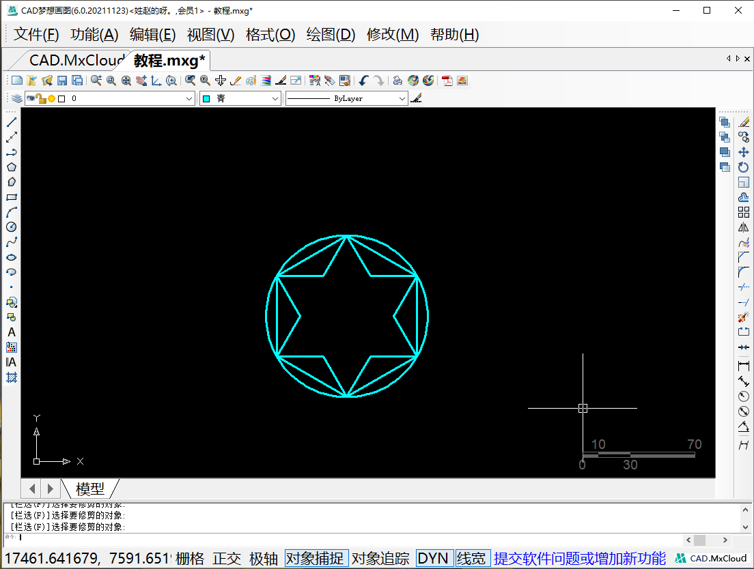Click the Zoom window magnifier icon
754x569 pixels.
(x=111, y=81)
